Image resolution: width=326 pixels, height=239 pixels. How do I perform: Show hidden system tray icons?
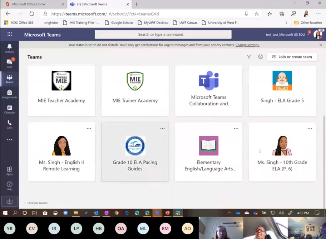pyautogui.click(x=229, y=213)
